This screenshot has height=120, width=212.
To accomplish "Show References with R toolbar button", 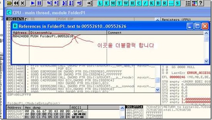I will [x=164, y=3].
